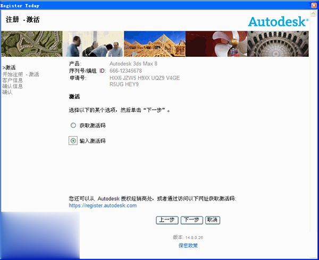
Task: Click the request code HXX6 JZW5 line
Action: [145, 78]
